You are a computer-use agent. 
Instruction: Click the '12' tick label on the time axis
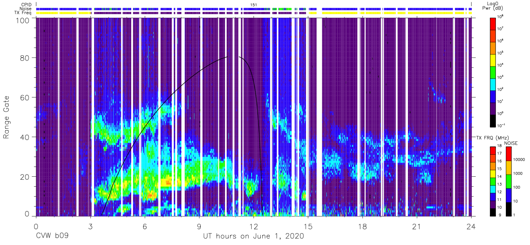point(254,226)
